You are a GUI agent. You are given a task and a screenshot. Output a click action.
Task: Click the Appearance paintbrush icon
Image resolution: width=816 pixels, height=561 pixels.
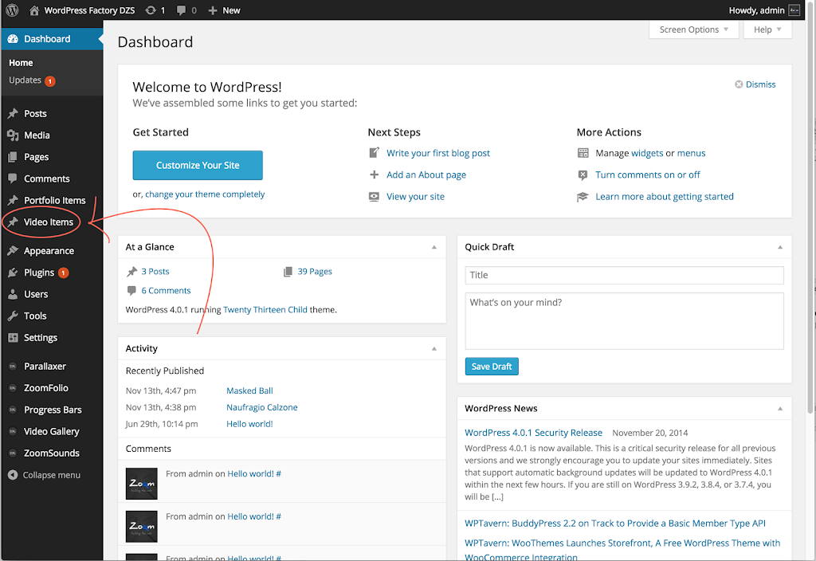13,251
